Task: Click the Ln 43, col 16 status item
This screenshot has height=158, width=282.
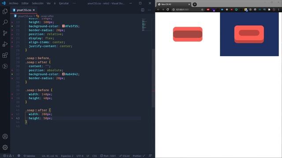Action: [50, 156]
